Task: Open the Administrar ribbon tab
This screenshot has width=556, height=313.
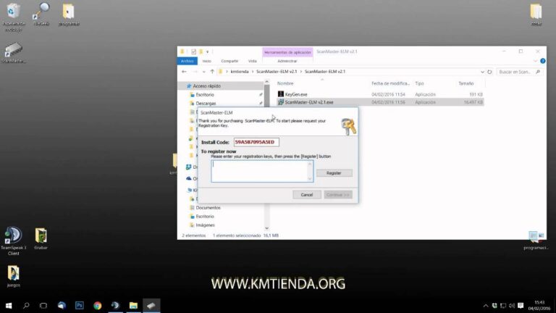Action: pos(287,61)
